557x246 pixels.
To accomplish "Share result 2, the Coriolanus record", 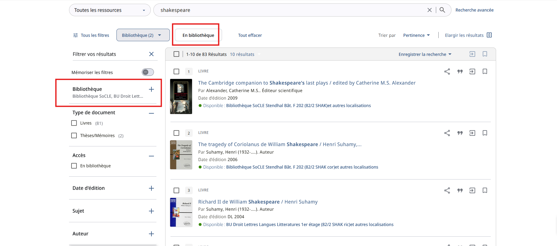I will pos(447,133).
